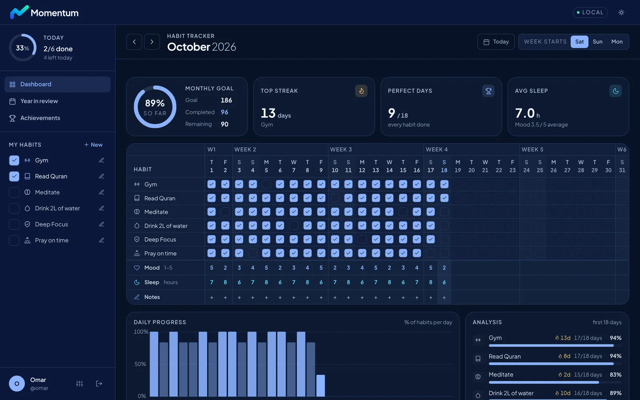Edit the Read Quran habit pencil icon
640x400 pixels.
point(102,176)
